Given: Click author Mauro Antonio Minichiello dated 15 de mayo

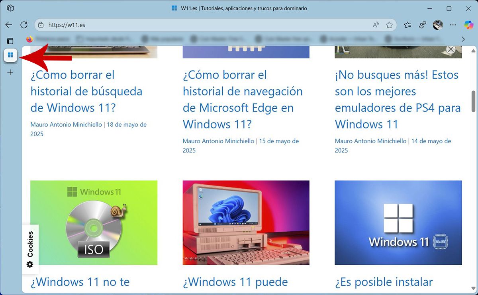Looking at the screenshot, I should [218, 141].
